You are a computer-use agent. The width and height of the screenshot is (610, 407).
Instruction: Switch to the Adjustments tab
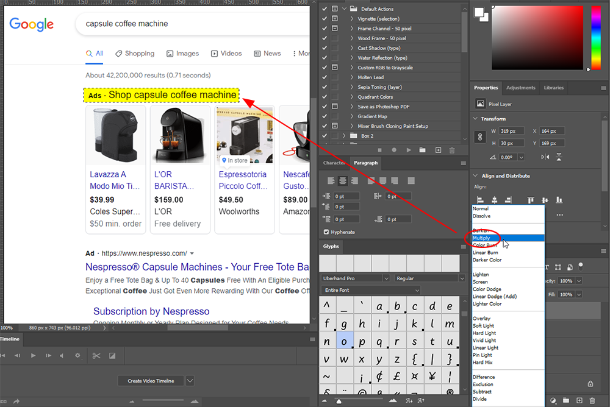click(x=520, y=88)
